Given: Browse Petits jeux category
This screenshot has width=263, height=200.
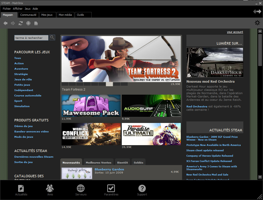Looking at the screenshot, I should [22, 85].
